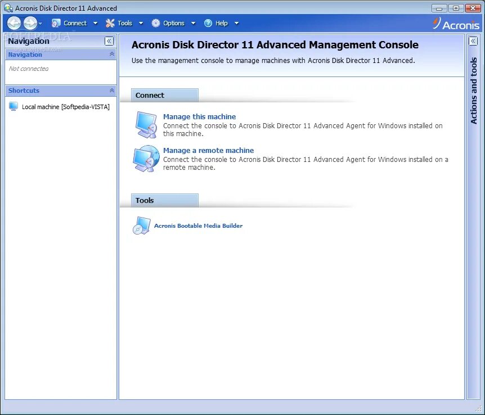
Task: Expand the Tools dropdown arrow
Action: (x=141, y=23)
